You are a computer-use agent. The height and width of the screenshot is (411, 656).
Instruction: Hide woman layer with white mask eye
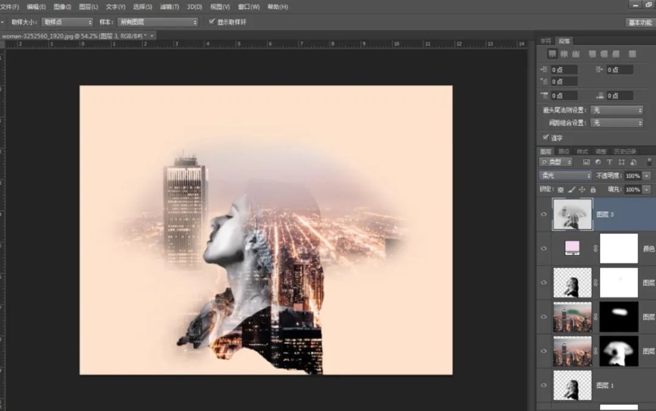[x=544, y=283]
